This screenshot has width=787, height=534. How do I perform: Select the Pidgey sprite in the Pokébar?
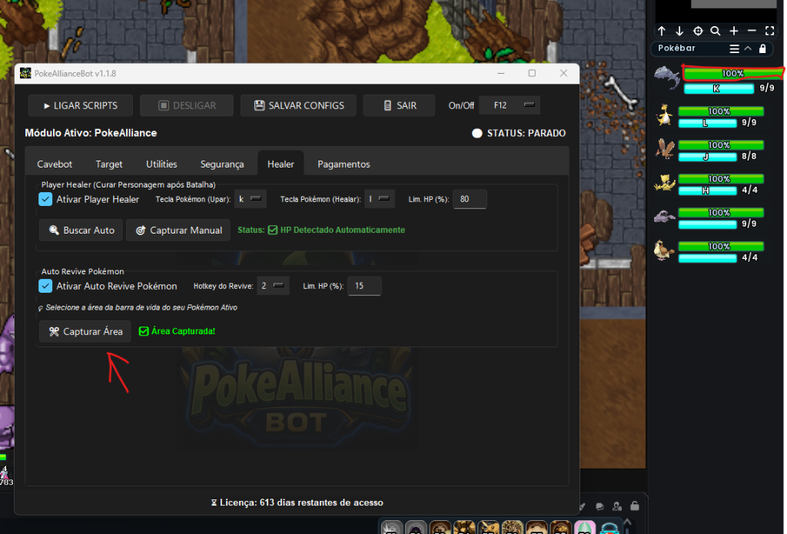click(665, 250)
